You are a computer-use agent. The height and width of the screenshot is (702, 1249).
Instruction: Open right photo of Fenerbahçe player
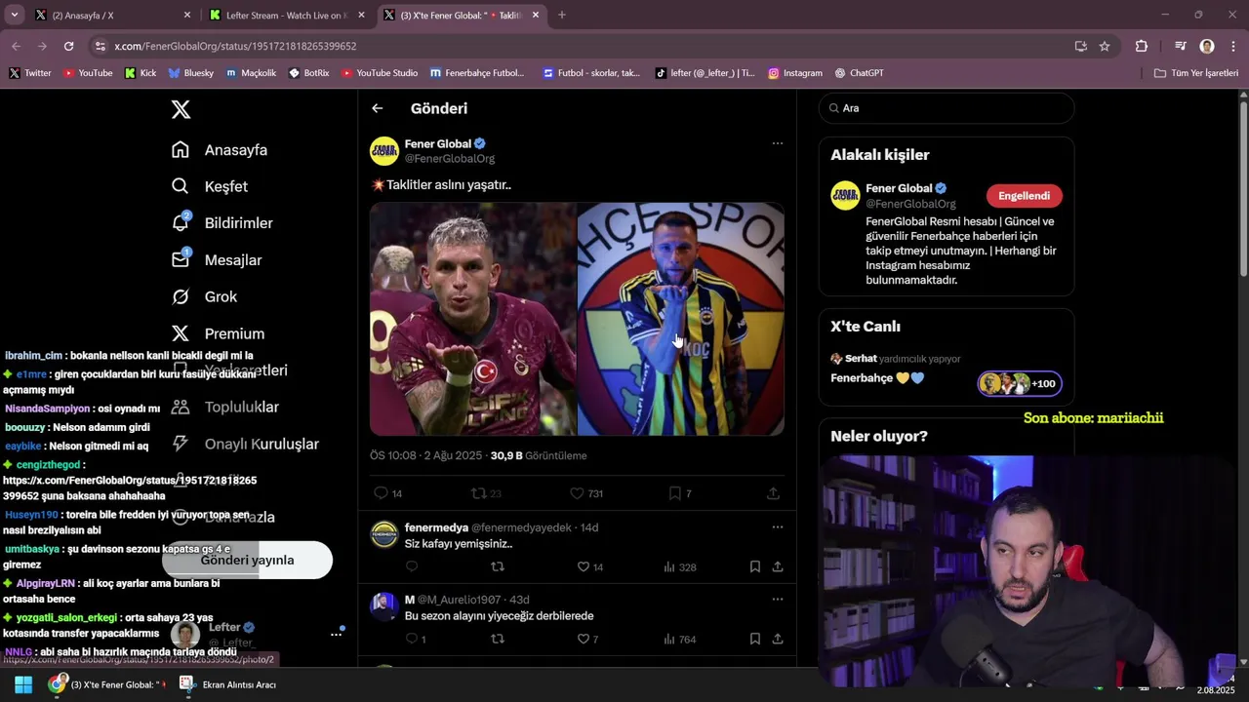681,319
